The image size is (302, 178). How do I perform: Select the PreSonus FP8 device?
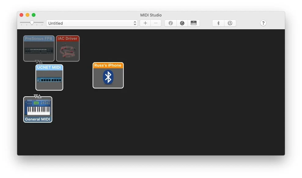point(39,48)
